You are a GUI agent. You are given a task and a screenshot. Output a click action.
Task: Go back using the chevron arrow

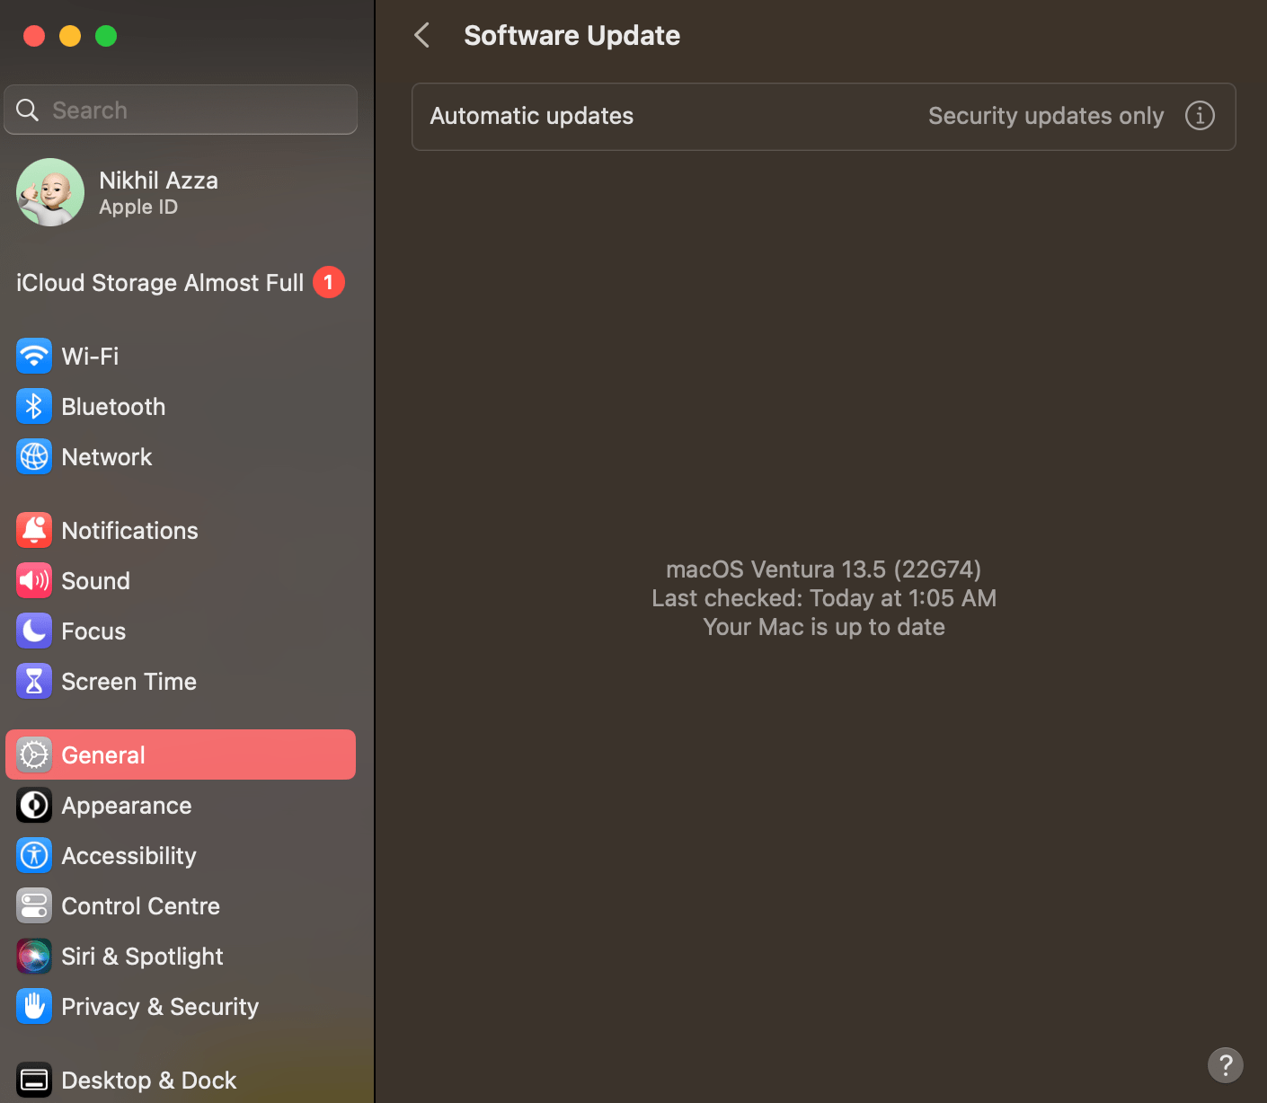click(x=422, y=35)
